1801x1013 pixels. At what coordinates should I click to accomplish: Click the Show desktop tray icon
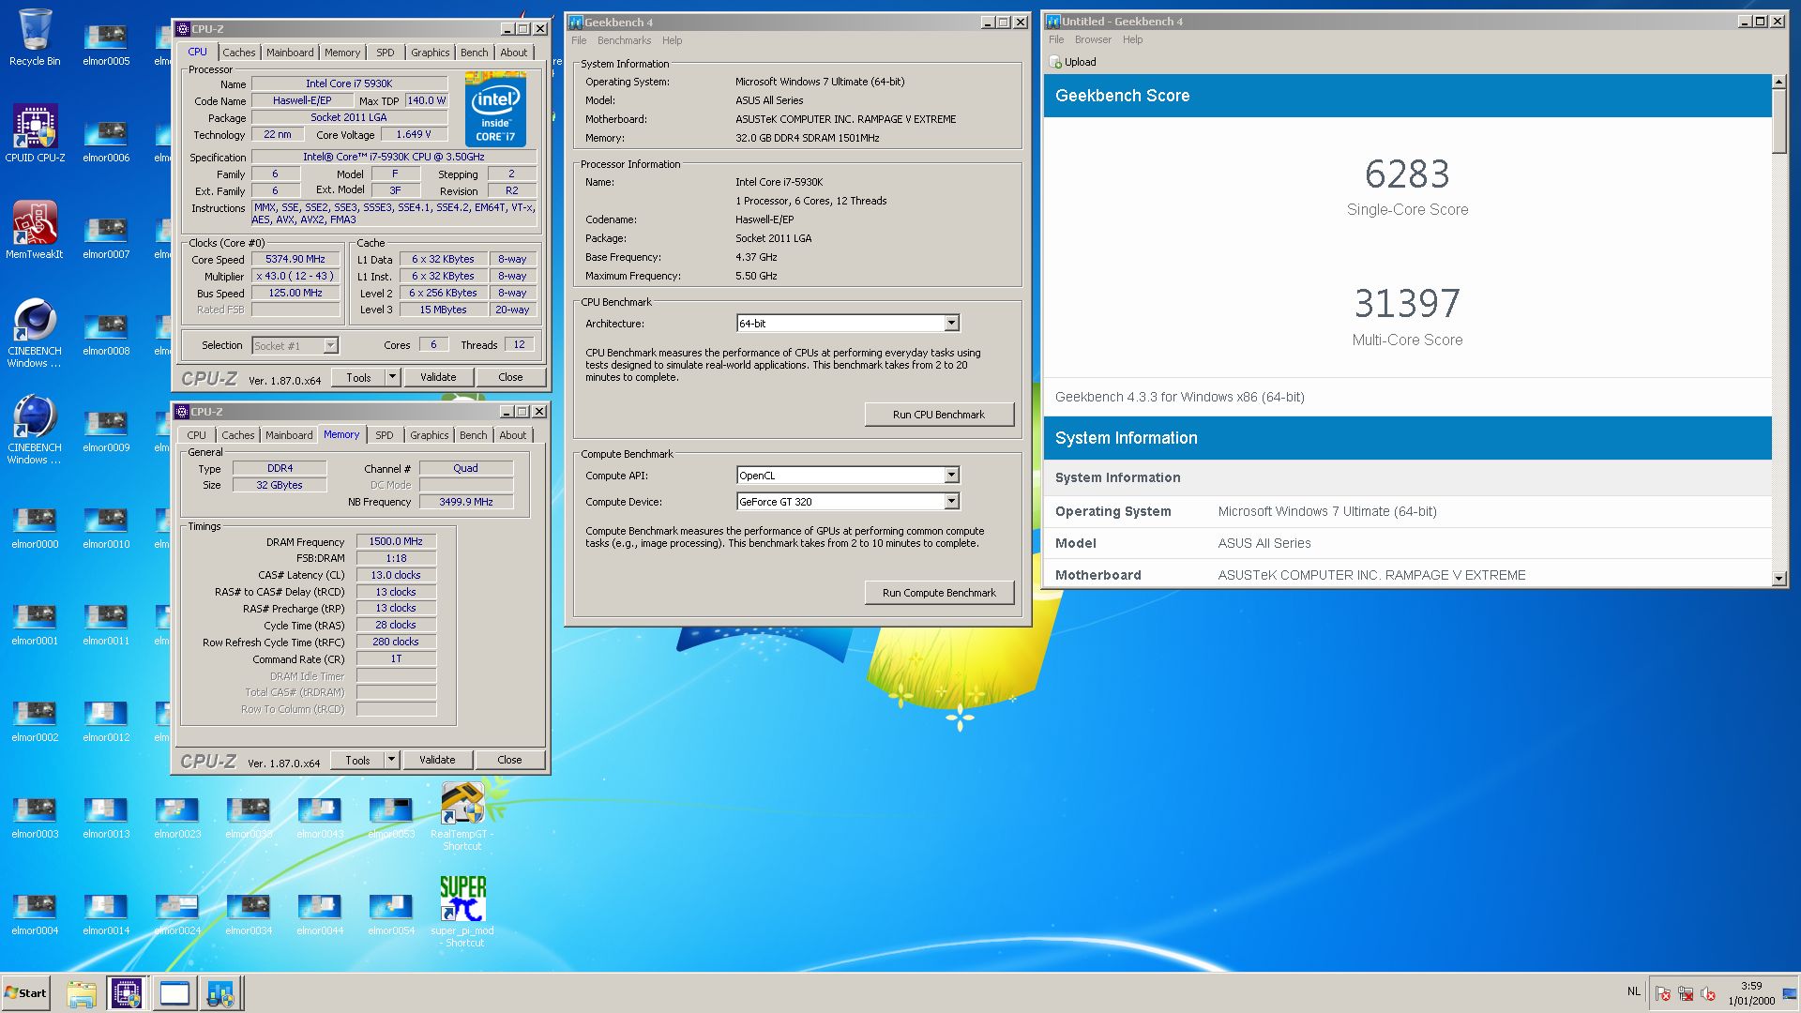click(1790, 993)
